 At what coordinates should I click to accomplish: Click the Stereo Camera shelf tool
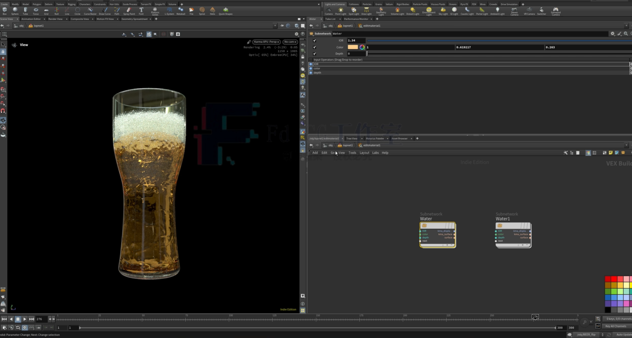tap(514, 11)
